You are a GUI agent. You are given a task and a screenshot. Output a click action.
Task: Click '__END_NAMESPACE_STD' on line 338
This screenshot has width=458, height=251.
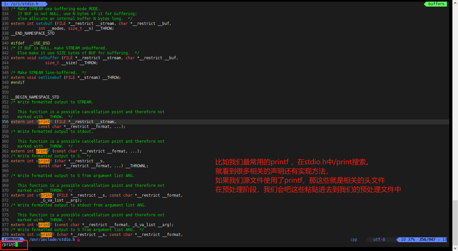click(33, 33)
